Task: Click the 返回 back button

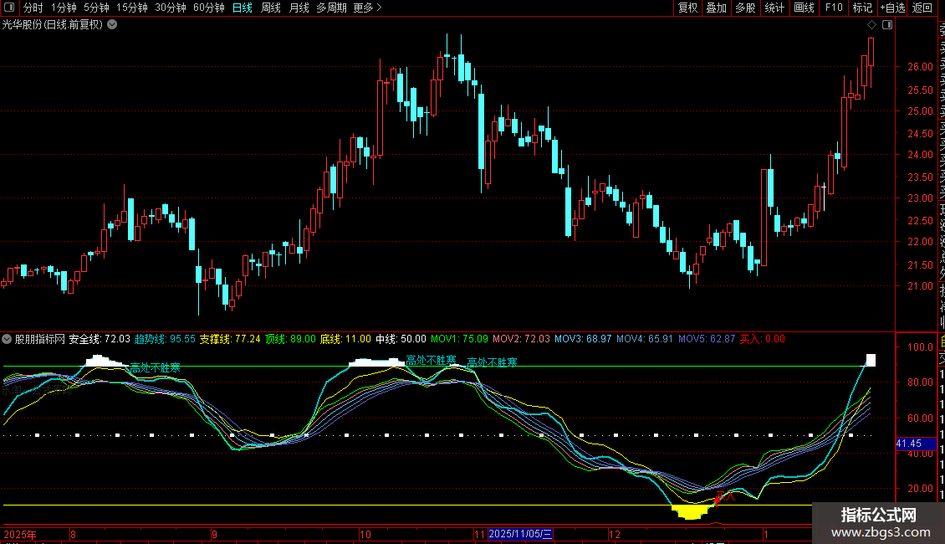Action: point(922,8)
